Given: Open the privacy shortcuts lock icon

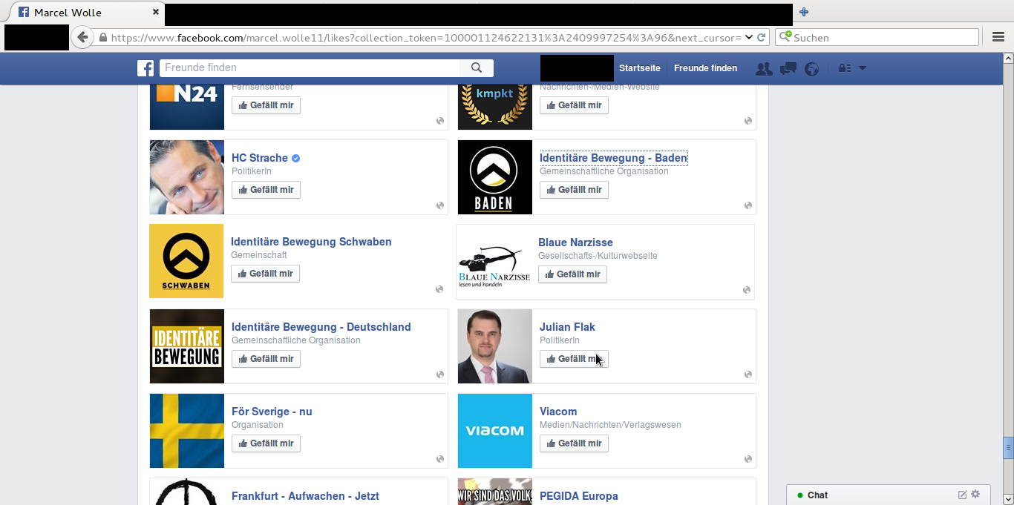Looking at the screenshot, I should [x=845, y=68].
